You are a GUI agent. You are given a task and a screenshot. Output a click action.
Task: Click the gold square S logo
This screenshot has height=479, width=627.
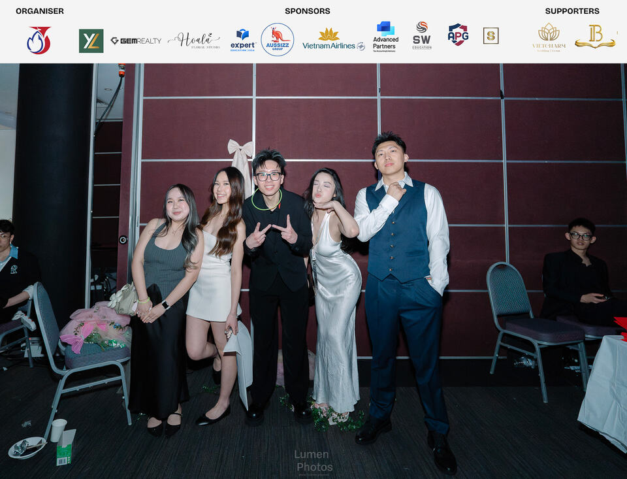point(490,36)
